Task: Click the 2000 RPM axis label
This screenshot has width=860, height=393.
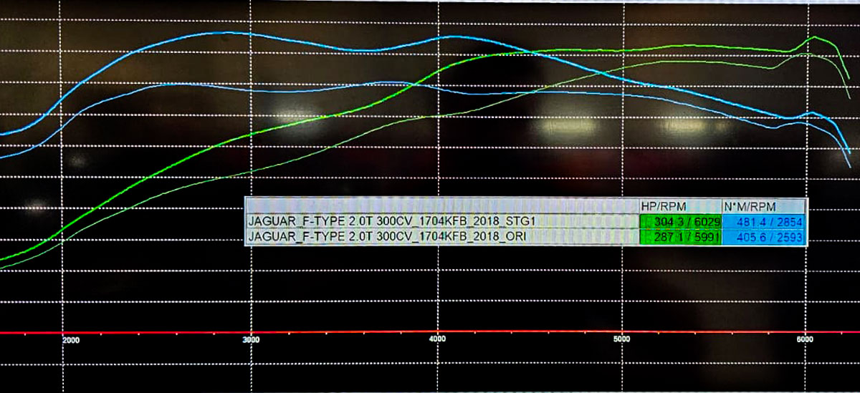Action: (x=71, y=340)
